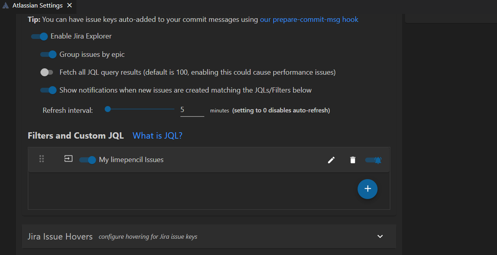Close the Atlassian Settings tab
The width and height of the screenshot is (497, 255).
click(69, 6)
